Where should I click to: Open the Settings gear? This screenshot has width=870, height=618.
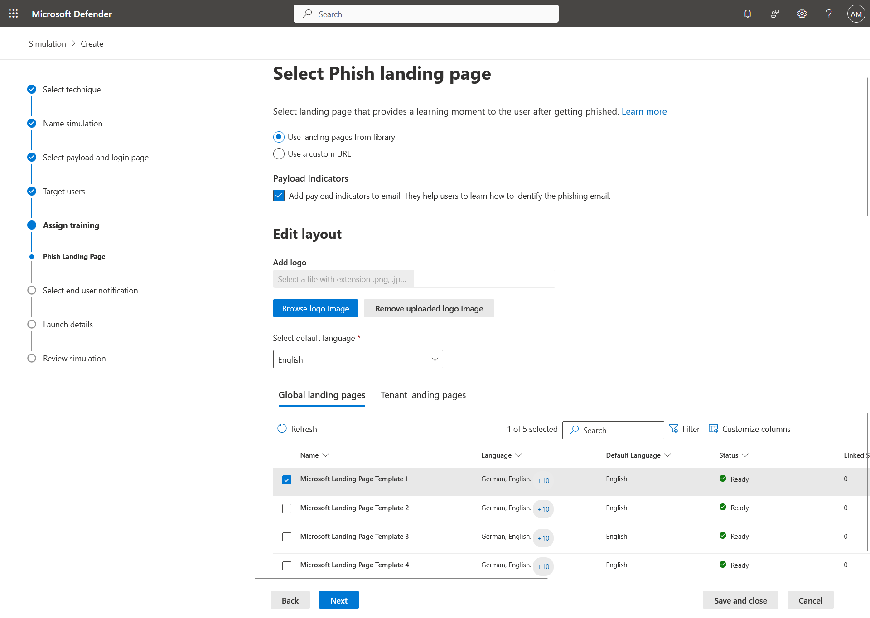[802, 14]
